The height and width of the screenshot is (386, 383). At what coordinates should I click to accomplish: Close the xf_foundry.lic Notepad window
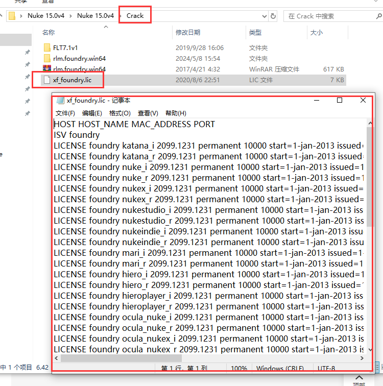point(363,100)
